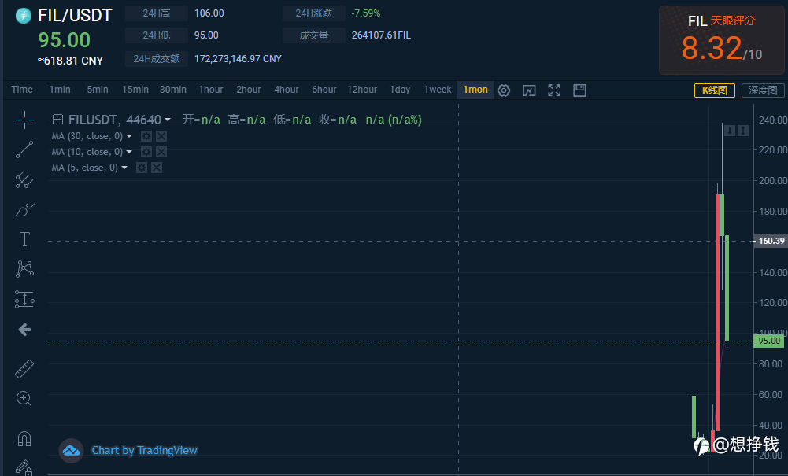Toggle magnet mode in drawing sidebar
The image size is (788, 476).
pyautogui.click(x=24, y=439)
